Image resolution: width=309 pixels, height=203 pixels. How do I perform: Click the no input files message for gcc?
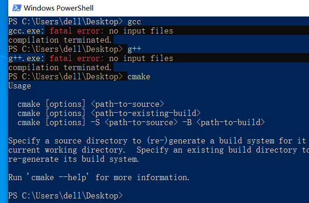141,31
